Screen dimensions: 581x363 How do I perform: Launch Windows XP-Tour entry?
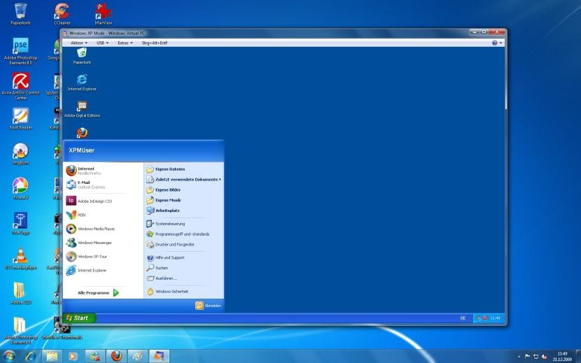point(103,256)
